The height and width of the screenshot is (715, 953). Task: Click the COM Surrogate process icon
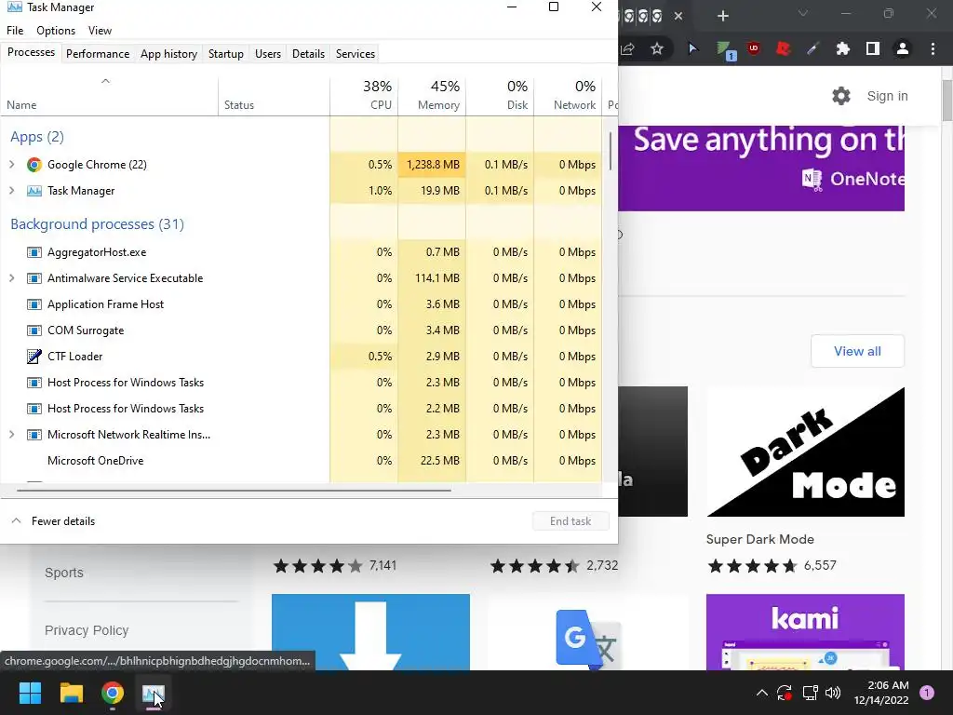tap(34, 331)
